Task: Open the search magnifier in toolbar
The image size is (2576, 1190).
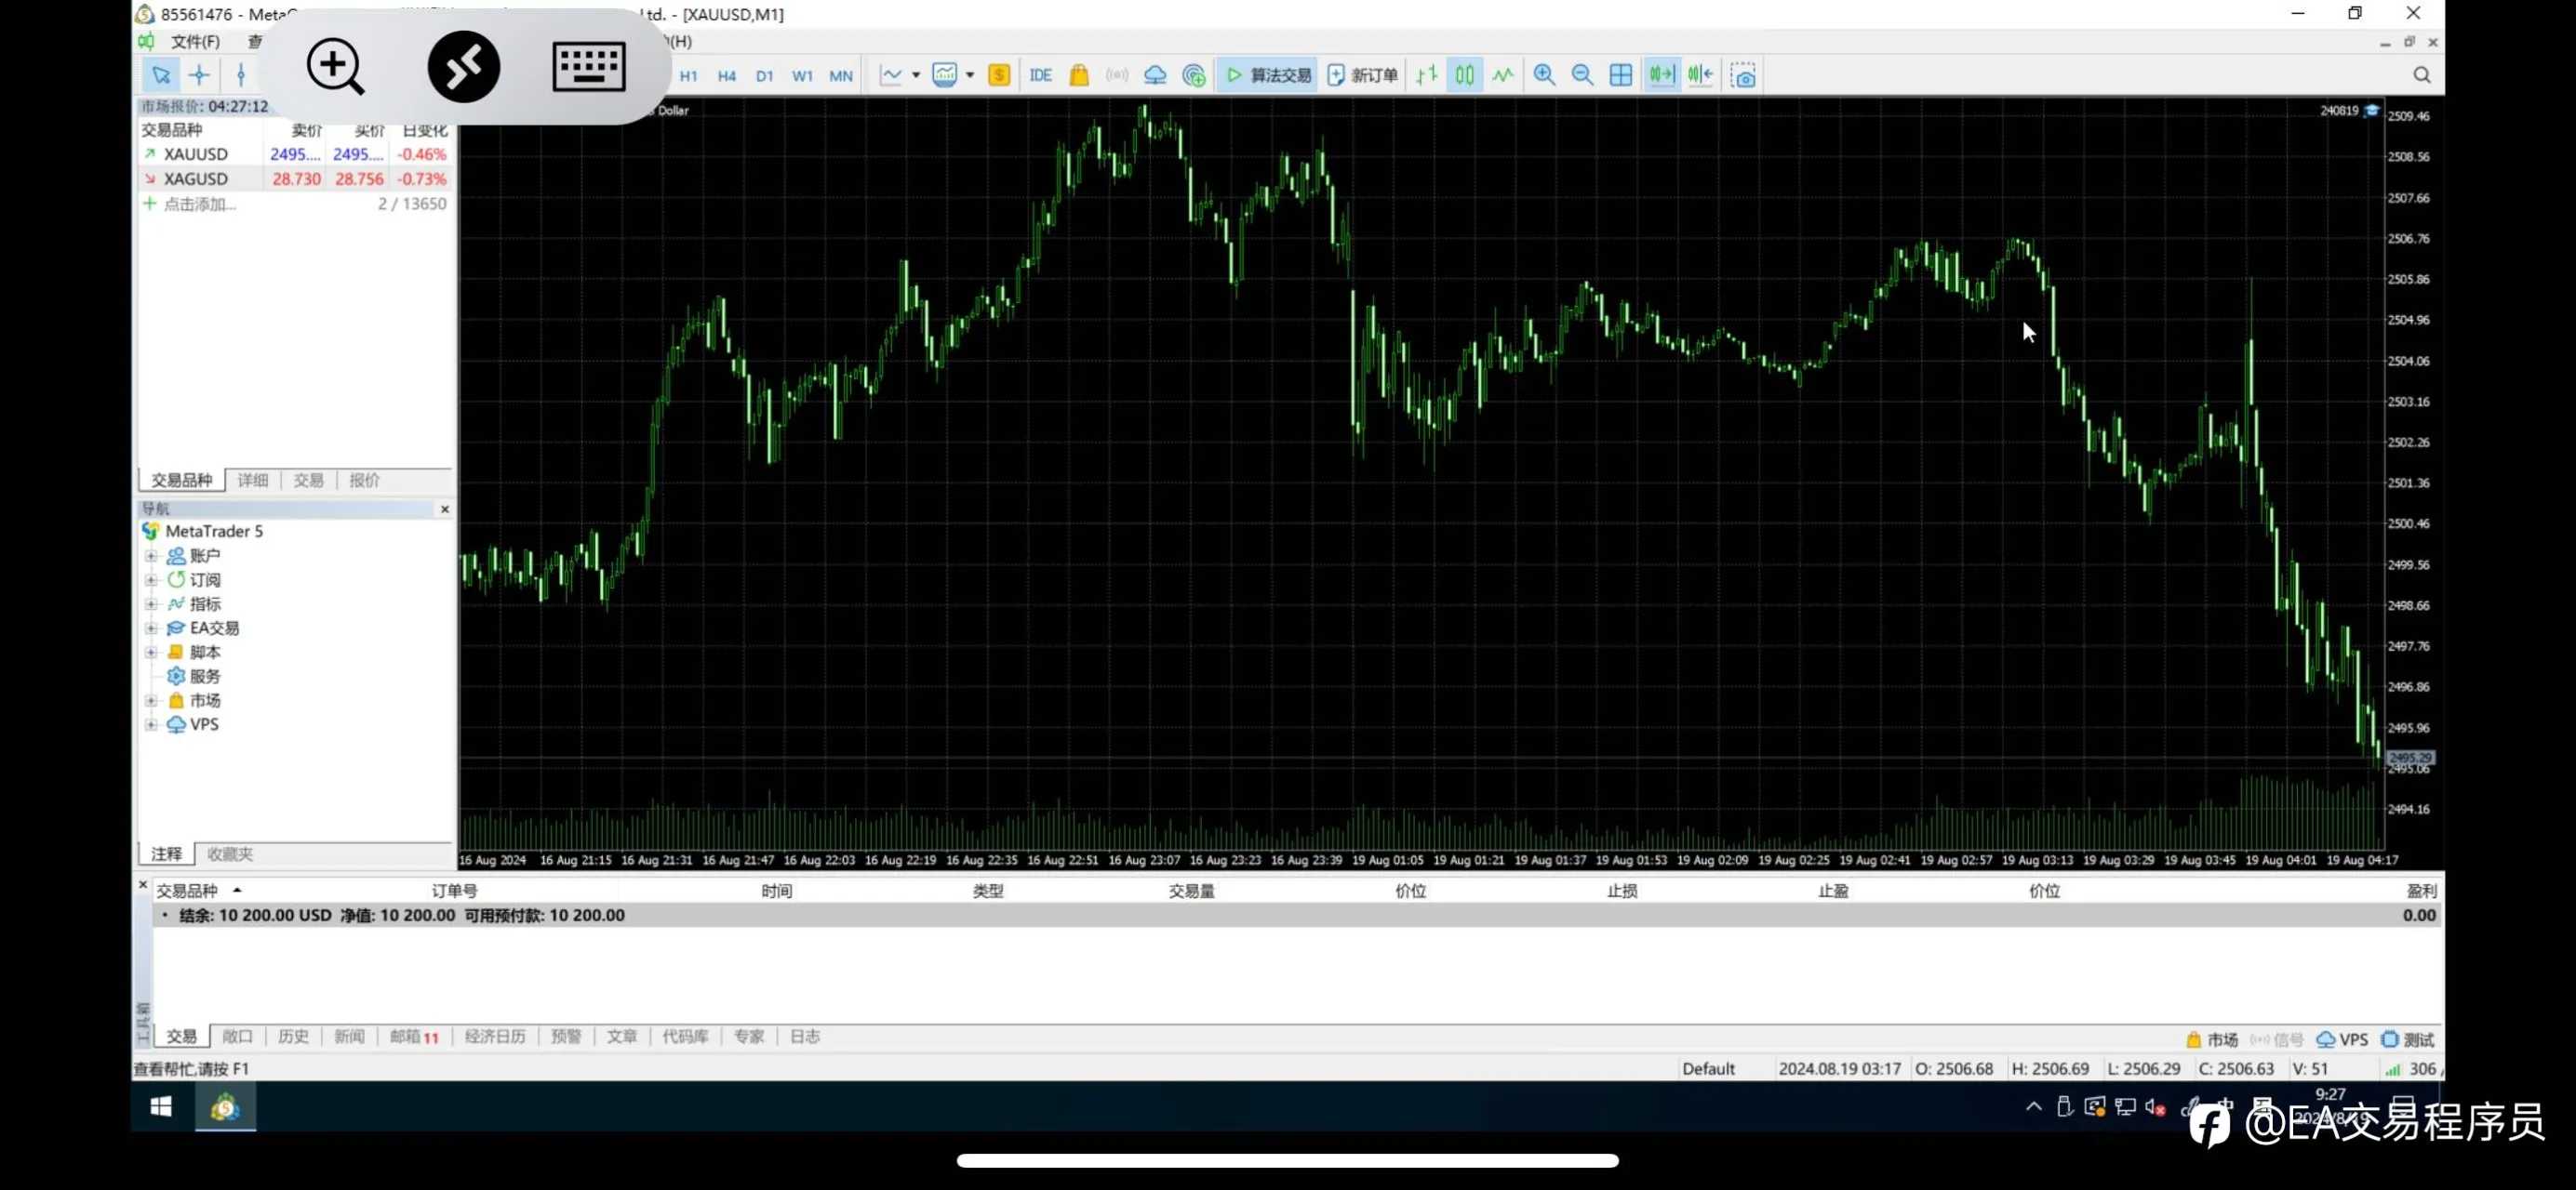Action: point(2421,75)
